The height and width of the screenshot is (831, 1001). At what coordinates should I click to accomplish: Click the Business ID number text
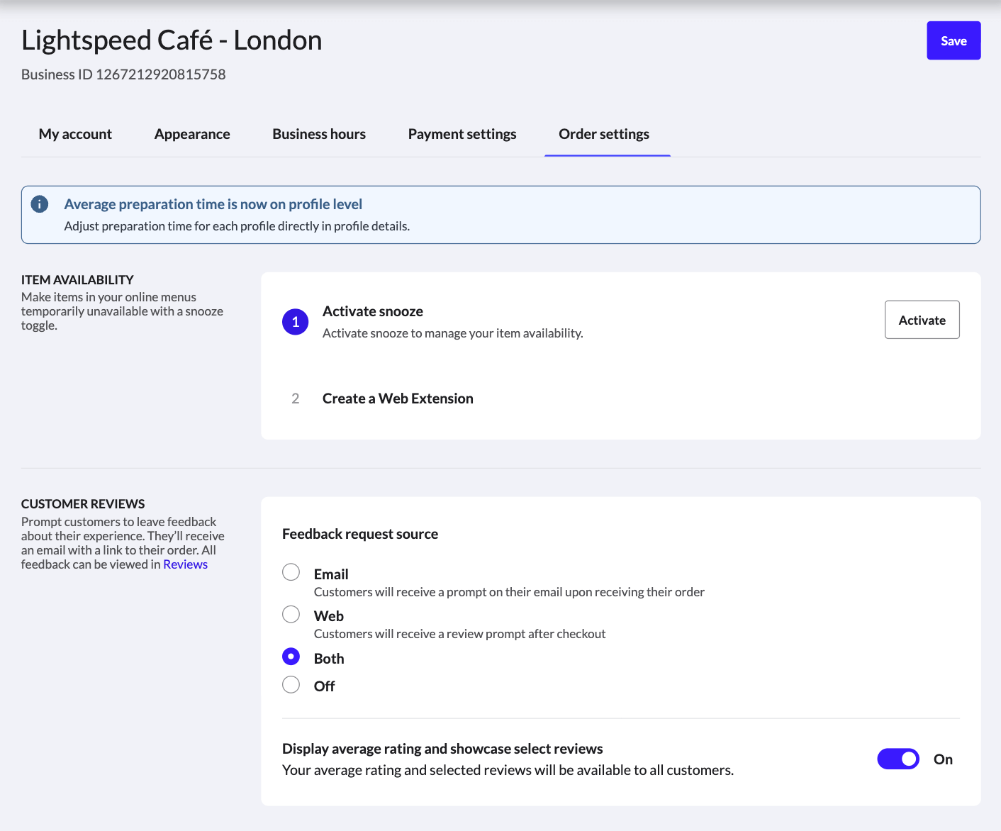tap(160, 74)
